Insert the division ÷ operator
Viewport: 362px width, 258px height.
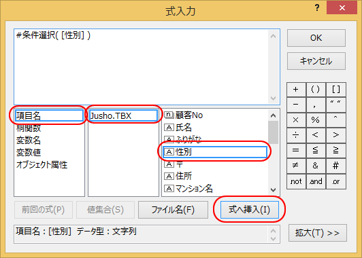pyautogui.click(x=296, y=135)
